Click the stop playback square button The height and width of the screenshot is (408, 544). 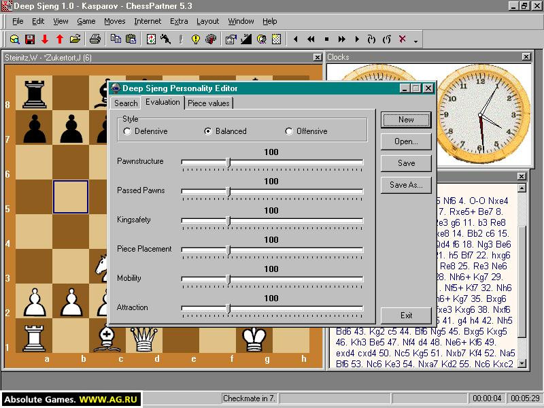click(x=326, y=39)
